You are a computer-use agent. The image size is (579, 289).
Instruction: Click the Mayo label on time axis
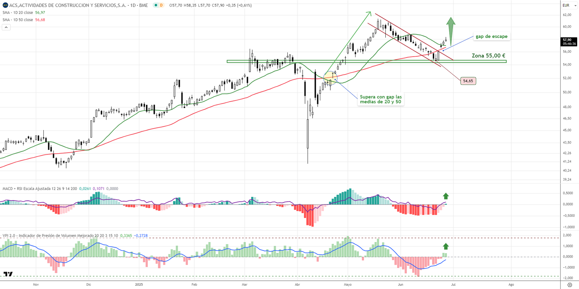pyautogui.click(x=348, y=285)
